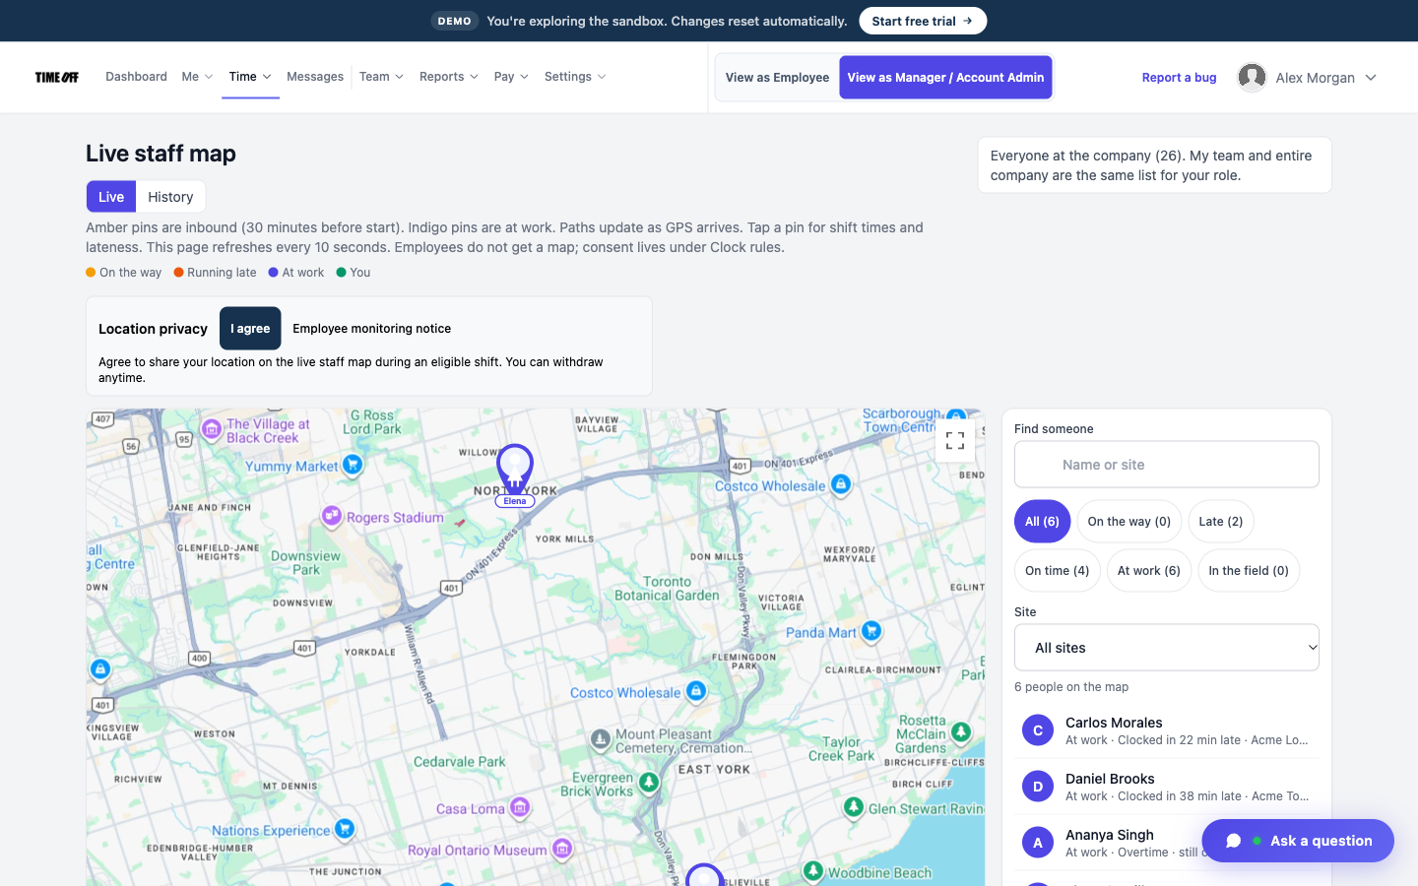The width and height of the screenshot is (1418, 886).
Task: Click the Glen Stewart Ravine park pin
Action: point(854,807)
